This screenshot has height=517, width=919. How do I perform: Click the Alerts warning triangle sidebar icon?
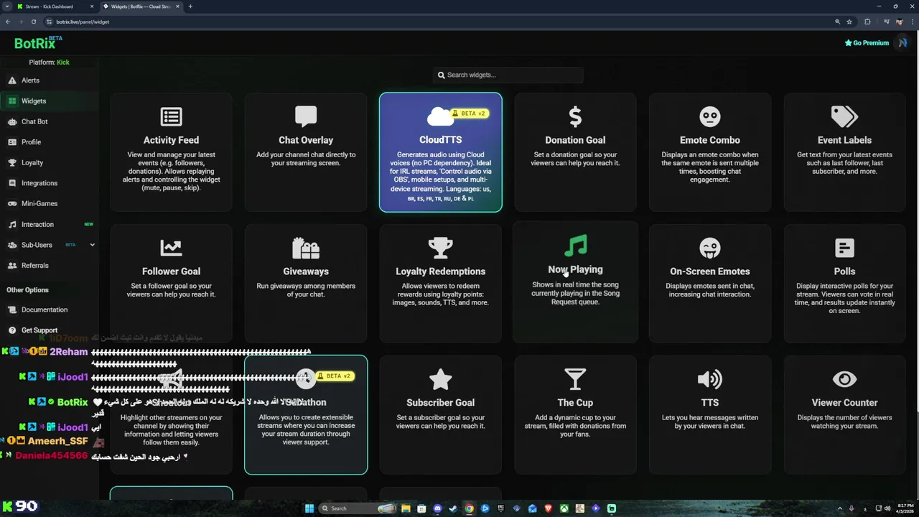[12, 80]
